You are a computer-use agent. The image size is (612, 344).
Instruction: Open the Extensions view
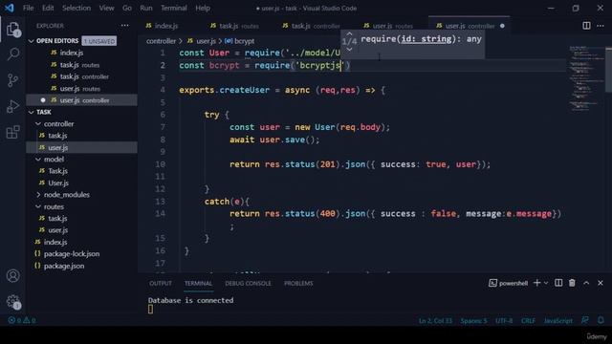pyautogui.click(x=12, y=132)
